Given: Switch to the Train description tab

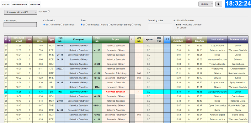Looking at the screenshot, I should 20,4.
